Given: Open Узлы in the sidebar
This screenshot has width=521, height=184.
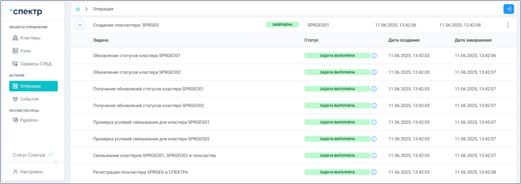Looking at the screenshot, I should coord(22,51).
